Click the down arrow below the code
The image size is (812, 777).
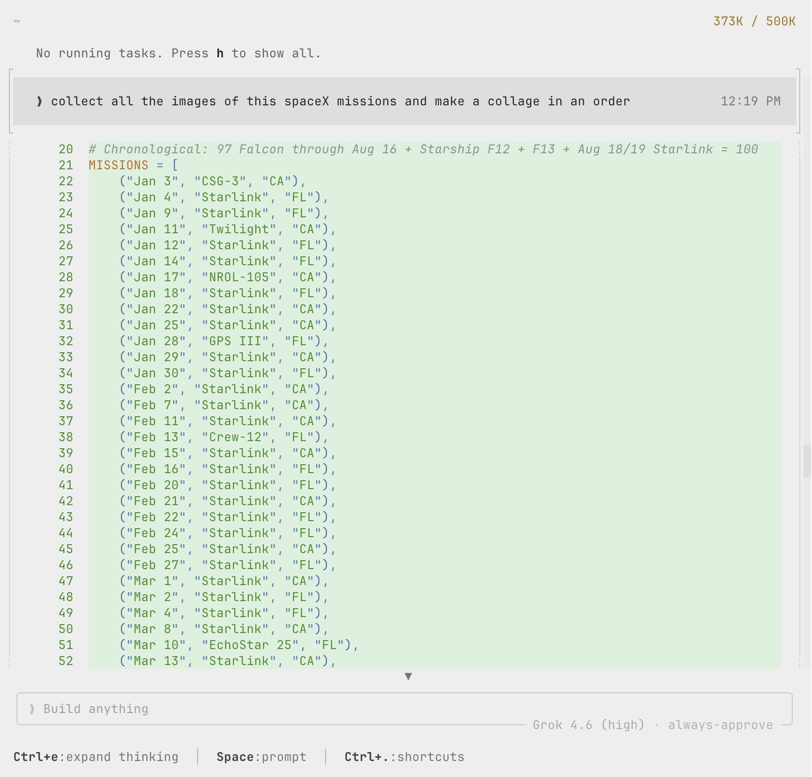408,676
